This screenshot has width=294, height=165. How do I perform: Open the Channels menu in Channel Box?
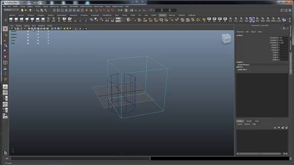(240, 32)
